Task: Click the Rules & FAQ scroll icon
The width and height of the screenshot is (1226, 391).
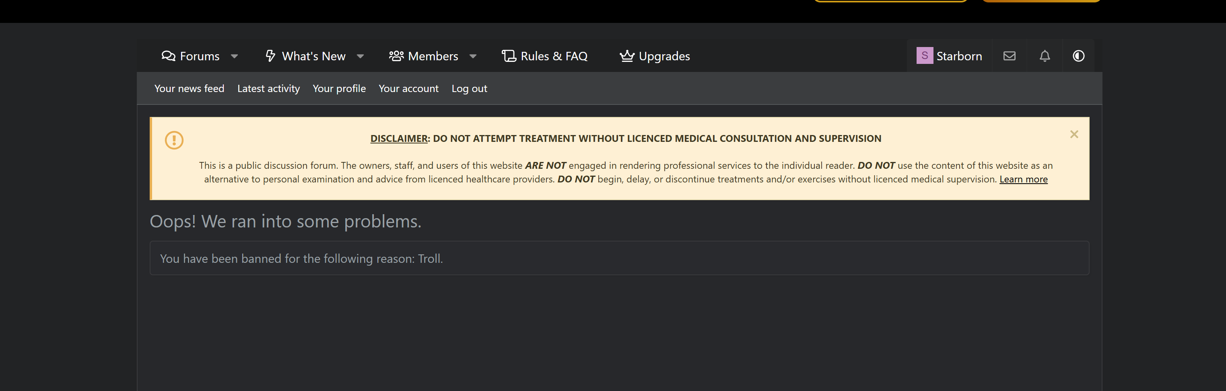Action: (509, 56)
